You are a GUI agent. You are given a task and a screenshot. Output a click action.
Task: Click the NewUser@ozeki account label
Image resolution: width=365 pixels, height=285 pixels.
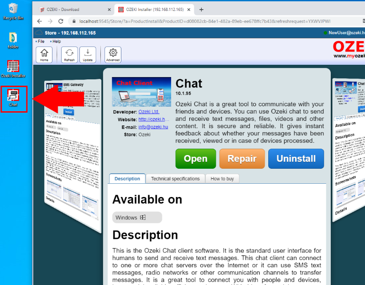(x=346, y=33)
